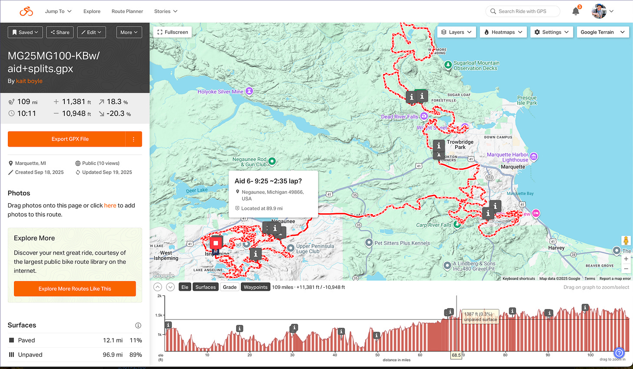Image resolution: width=633 pixels, height=369 pixels.
Task: Click the Surfaces info icon
Action: (x=138, y=325)
